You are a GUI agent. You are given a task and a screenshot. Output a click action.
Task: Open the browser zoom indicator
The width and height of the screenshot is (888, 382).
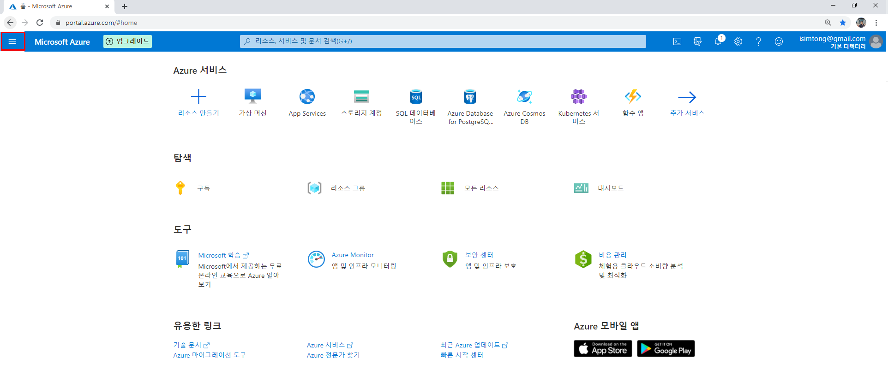point(828,23)
